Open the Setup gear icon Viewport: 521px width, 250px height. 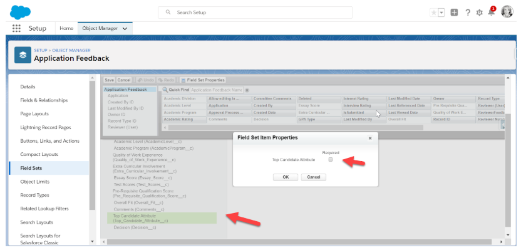(x=479, y=13)
